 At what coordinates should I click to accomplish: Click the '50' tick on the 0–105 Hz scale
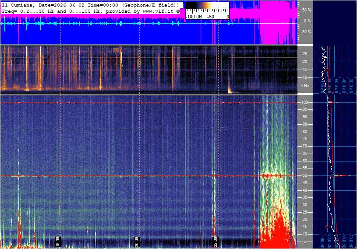304,175
